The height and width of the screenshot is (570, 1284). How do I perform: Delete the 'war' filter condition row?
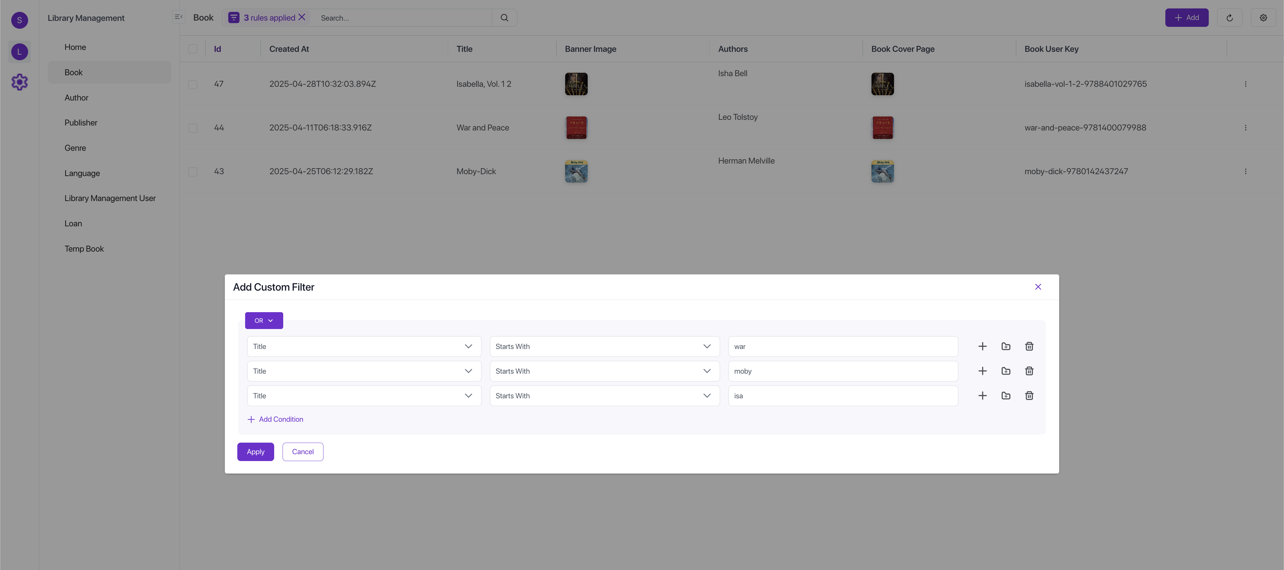point(1029,346)
